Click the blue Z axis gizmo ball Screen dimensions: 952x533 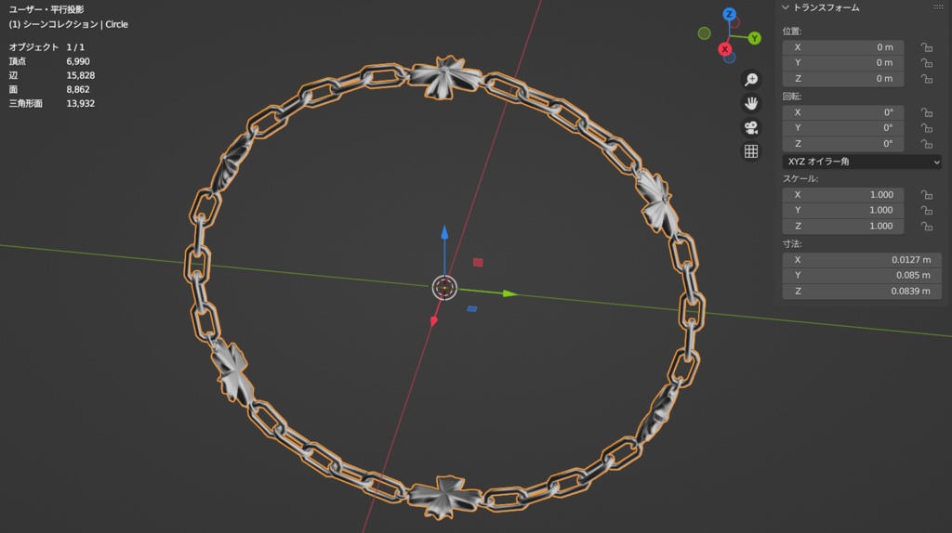click(x=729, y=14)
